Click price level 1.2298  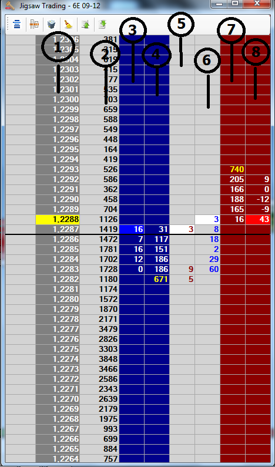coord(58,119)
